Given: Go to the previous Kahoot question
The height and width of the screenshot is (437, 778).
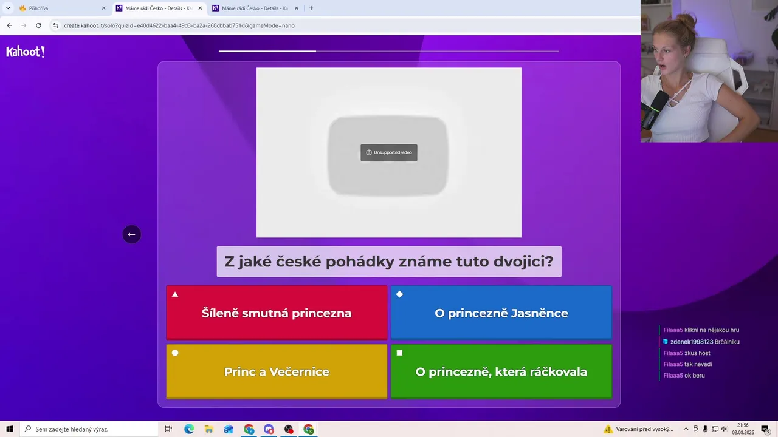Looking at the screenshot, I should (x=131, y=234).
